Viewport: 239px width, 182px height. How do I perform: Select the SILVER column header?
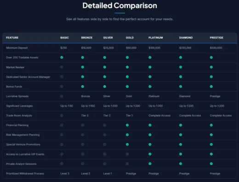click(108, 38)
